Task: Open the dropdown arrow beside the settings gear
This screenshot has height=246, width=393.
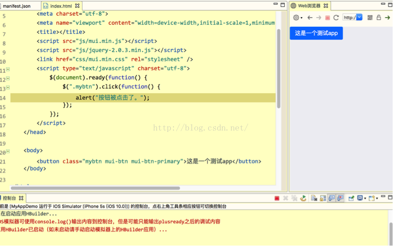Action: (x=302, y=18)
